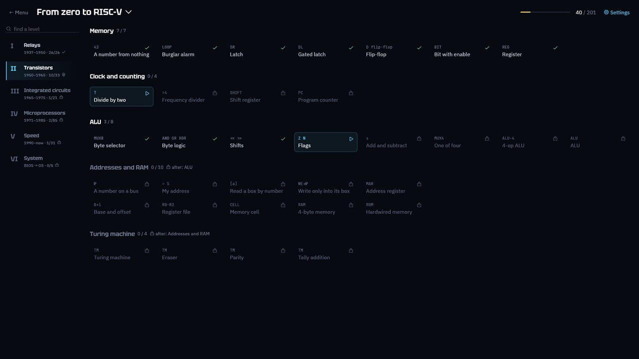639x359 pixels.
Task: Select the Integrated circuits chapter
Action: click(x=42, y=94)
